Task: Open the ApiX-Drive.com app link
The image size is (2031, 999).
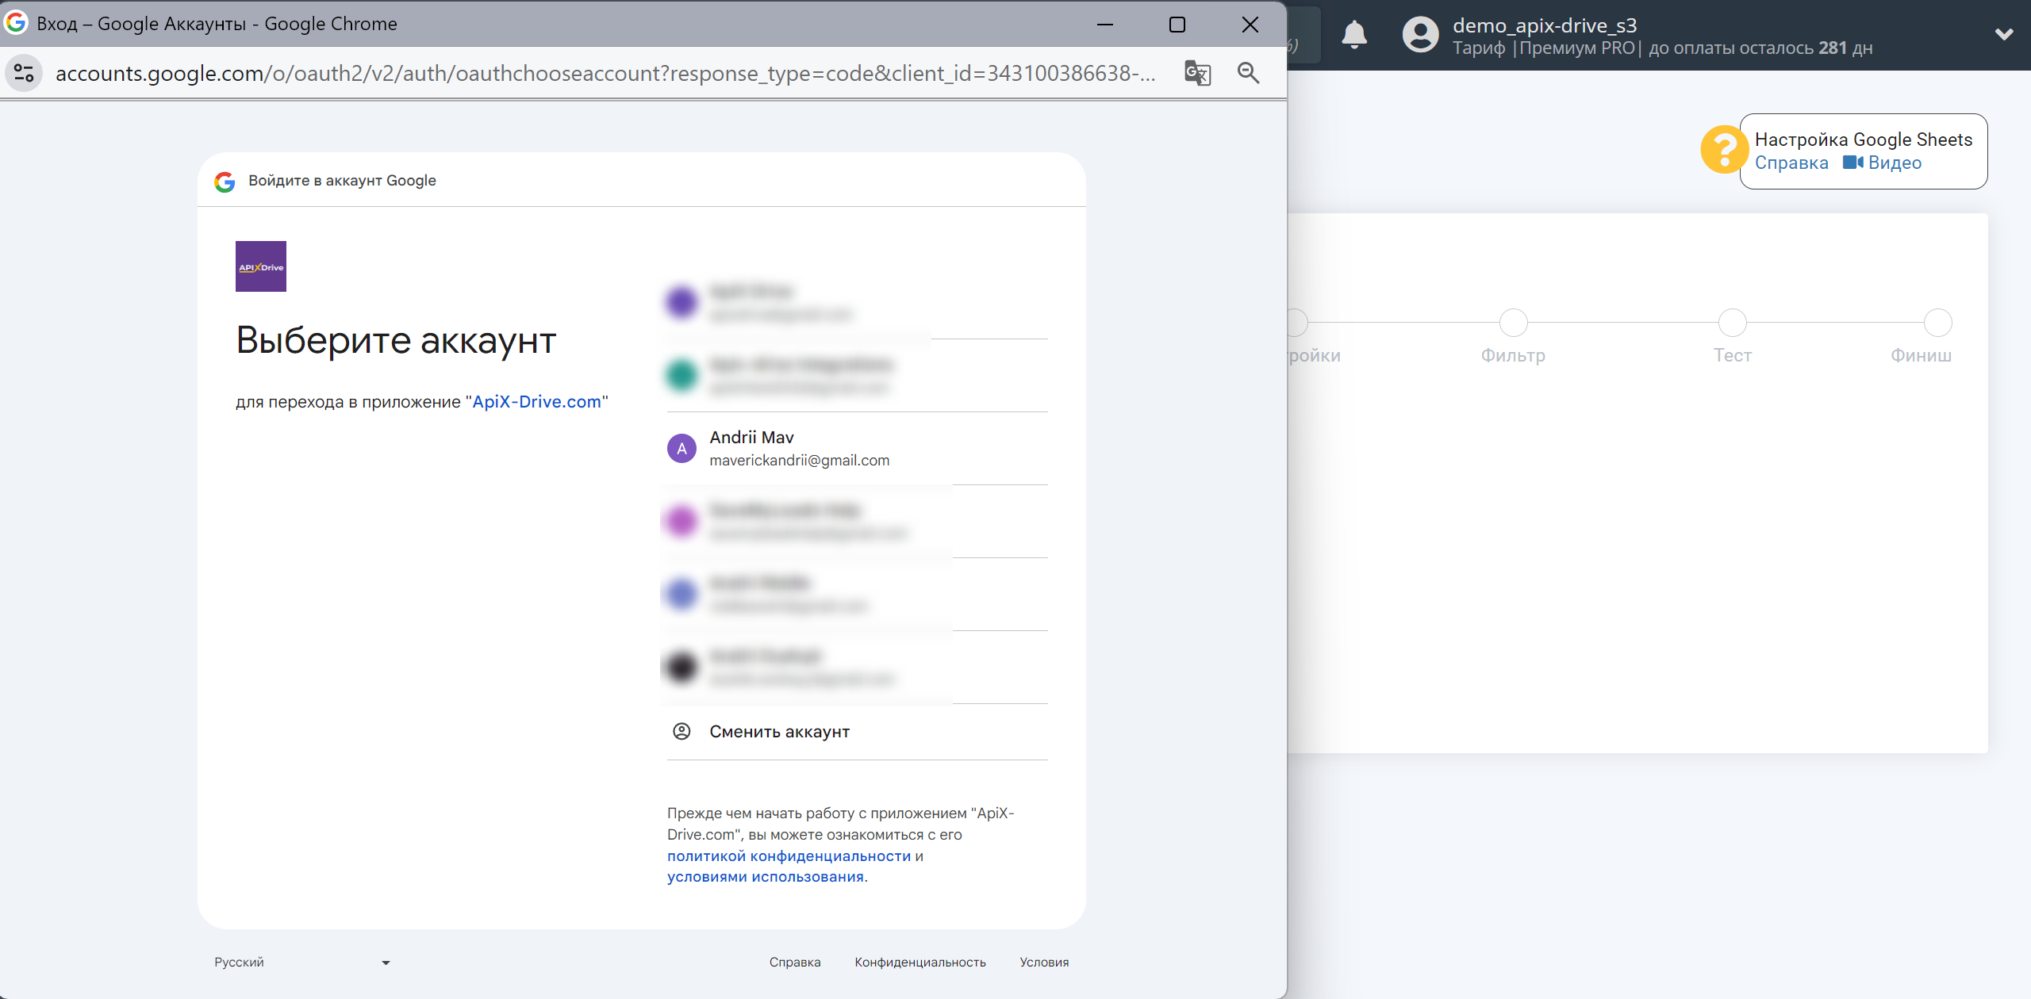Action: 537,402
